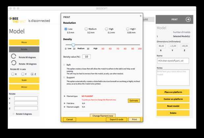Click the Rotate Y value field

click(26, 103)
